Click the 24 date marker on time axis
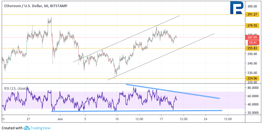 pyautogui.click(x=206, y=118)
